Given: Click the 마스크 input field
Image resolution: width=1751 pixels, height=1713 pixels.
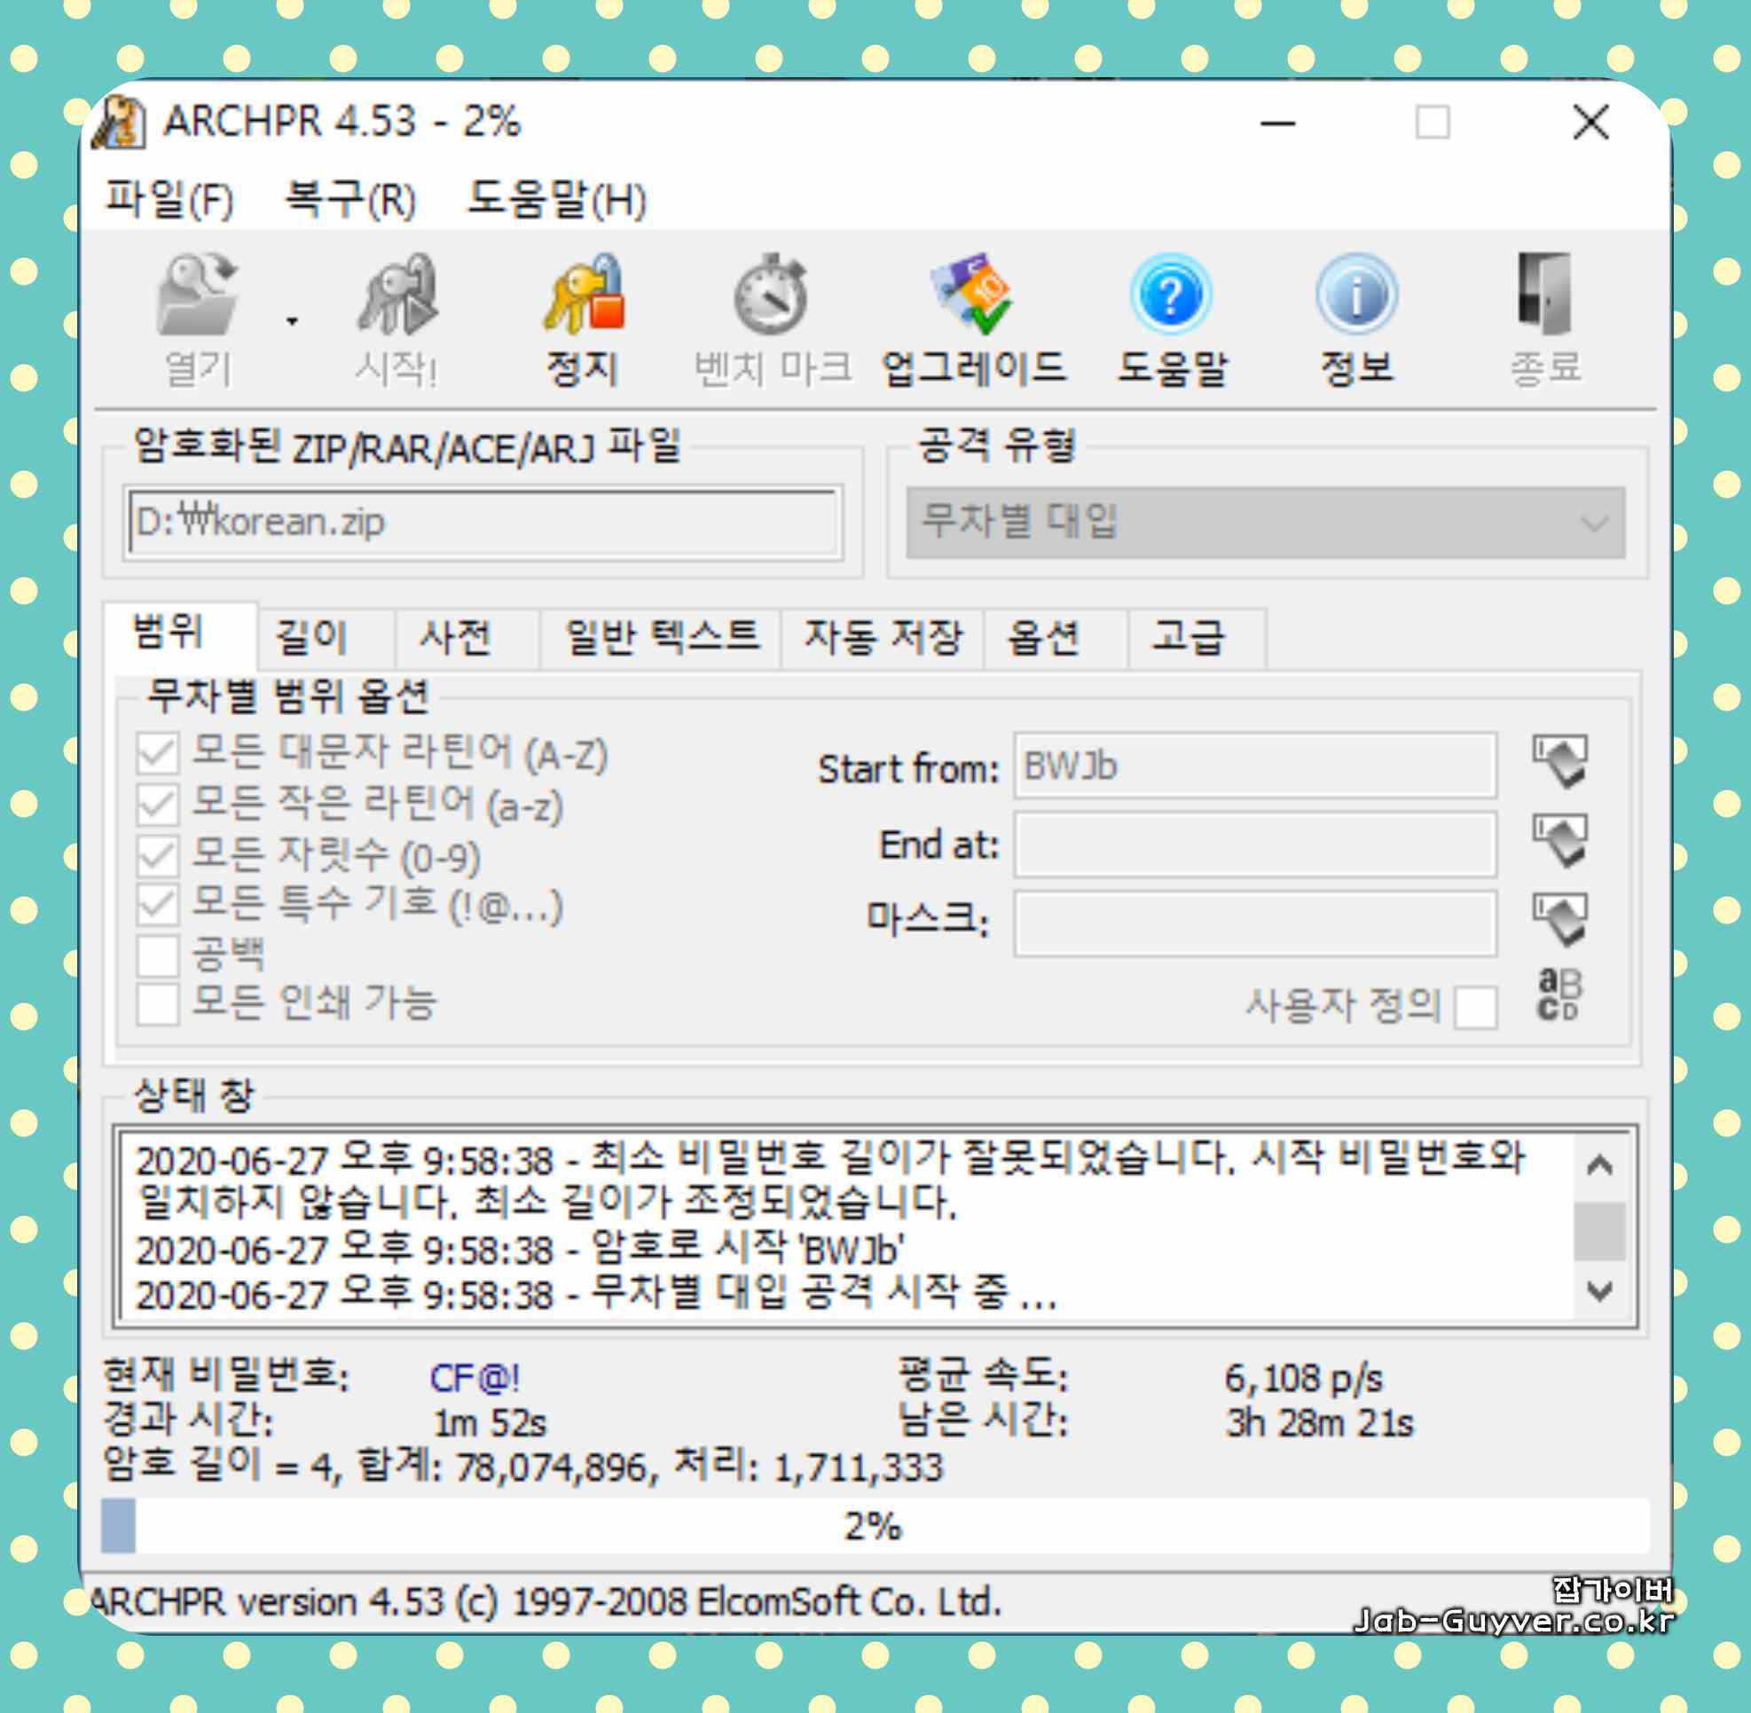Looking at the screenshot, I should point(1254,923).
